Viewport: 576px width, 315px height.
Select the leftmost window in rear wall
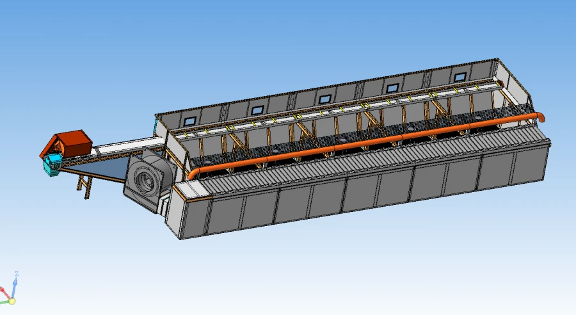189,120
